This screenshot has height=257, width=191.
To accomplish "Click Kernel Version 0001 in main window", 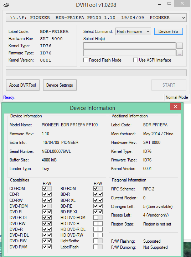I will click(x=46, y=60).
